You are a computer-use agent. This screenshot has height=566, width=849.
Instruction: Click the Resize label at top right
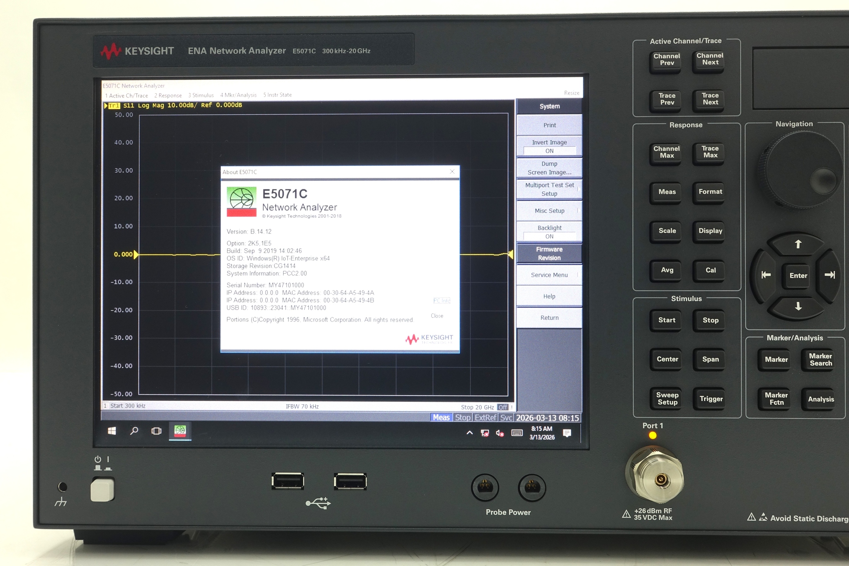572,93
